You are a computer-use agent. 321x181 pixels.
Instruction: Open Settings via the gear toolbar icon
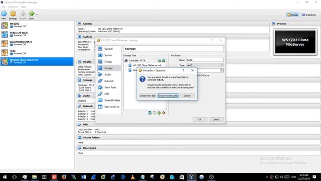13,14
